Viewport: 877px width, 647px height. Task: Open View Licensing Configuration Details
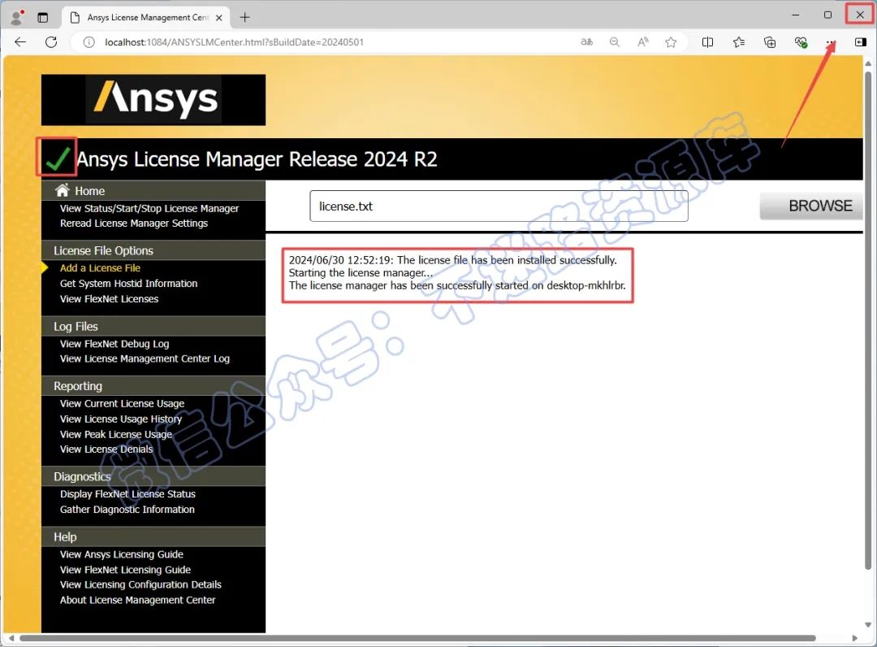[x=140, y=585]
